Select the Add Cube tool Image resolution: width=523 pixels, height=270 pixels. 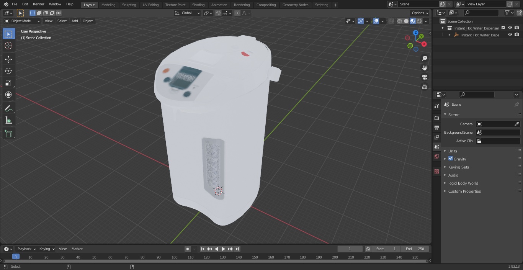8,134
